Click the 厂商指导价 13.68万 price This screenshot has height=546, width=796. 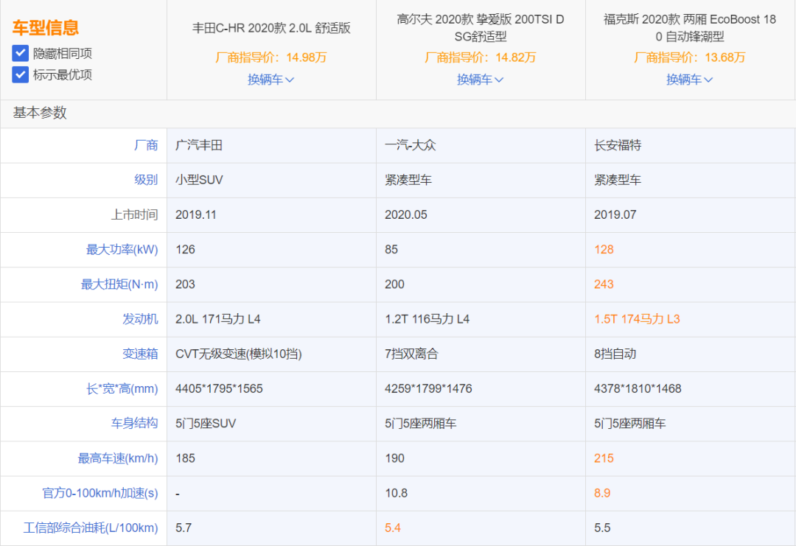[x=689, y=57]
